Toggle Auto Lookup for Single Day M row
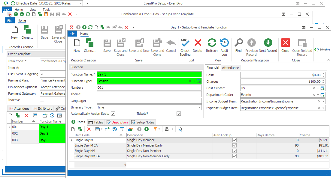333x178 pixels. (235, 140)
